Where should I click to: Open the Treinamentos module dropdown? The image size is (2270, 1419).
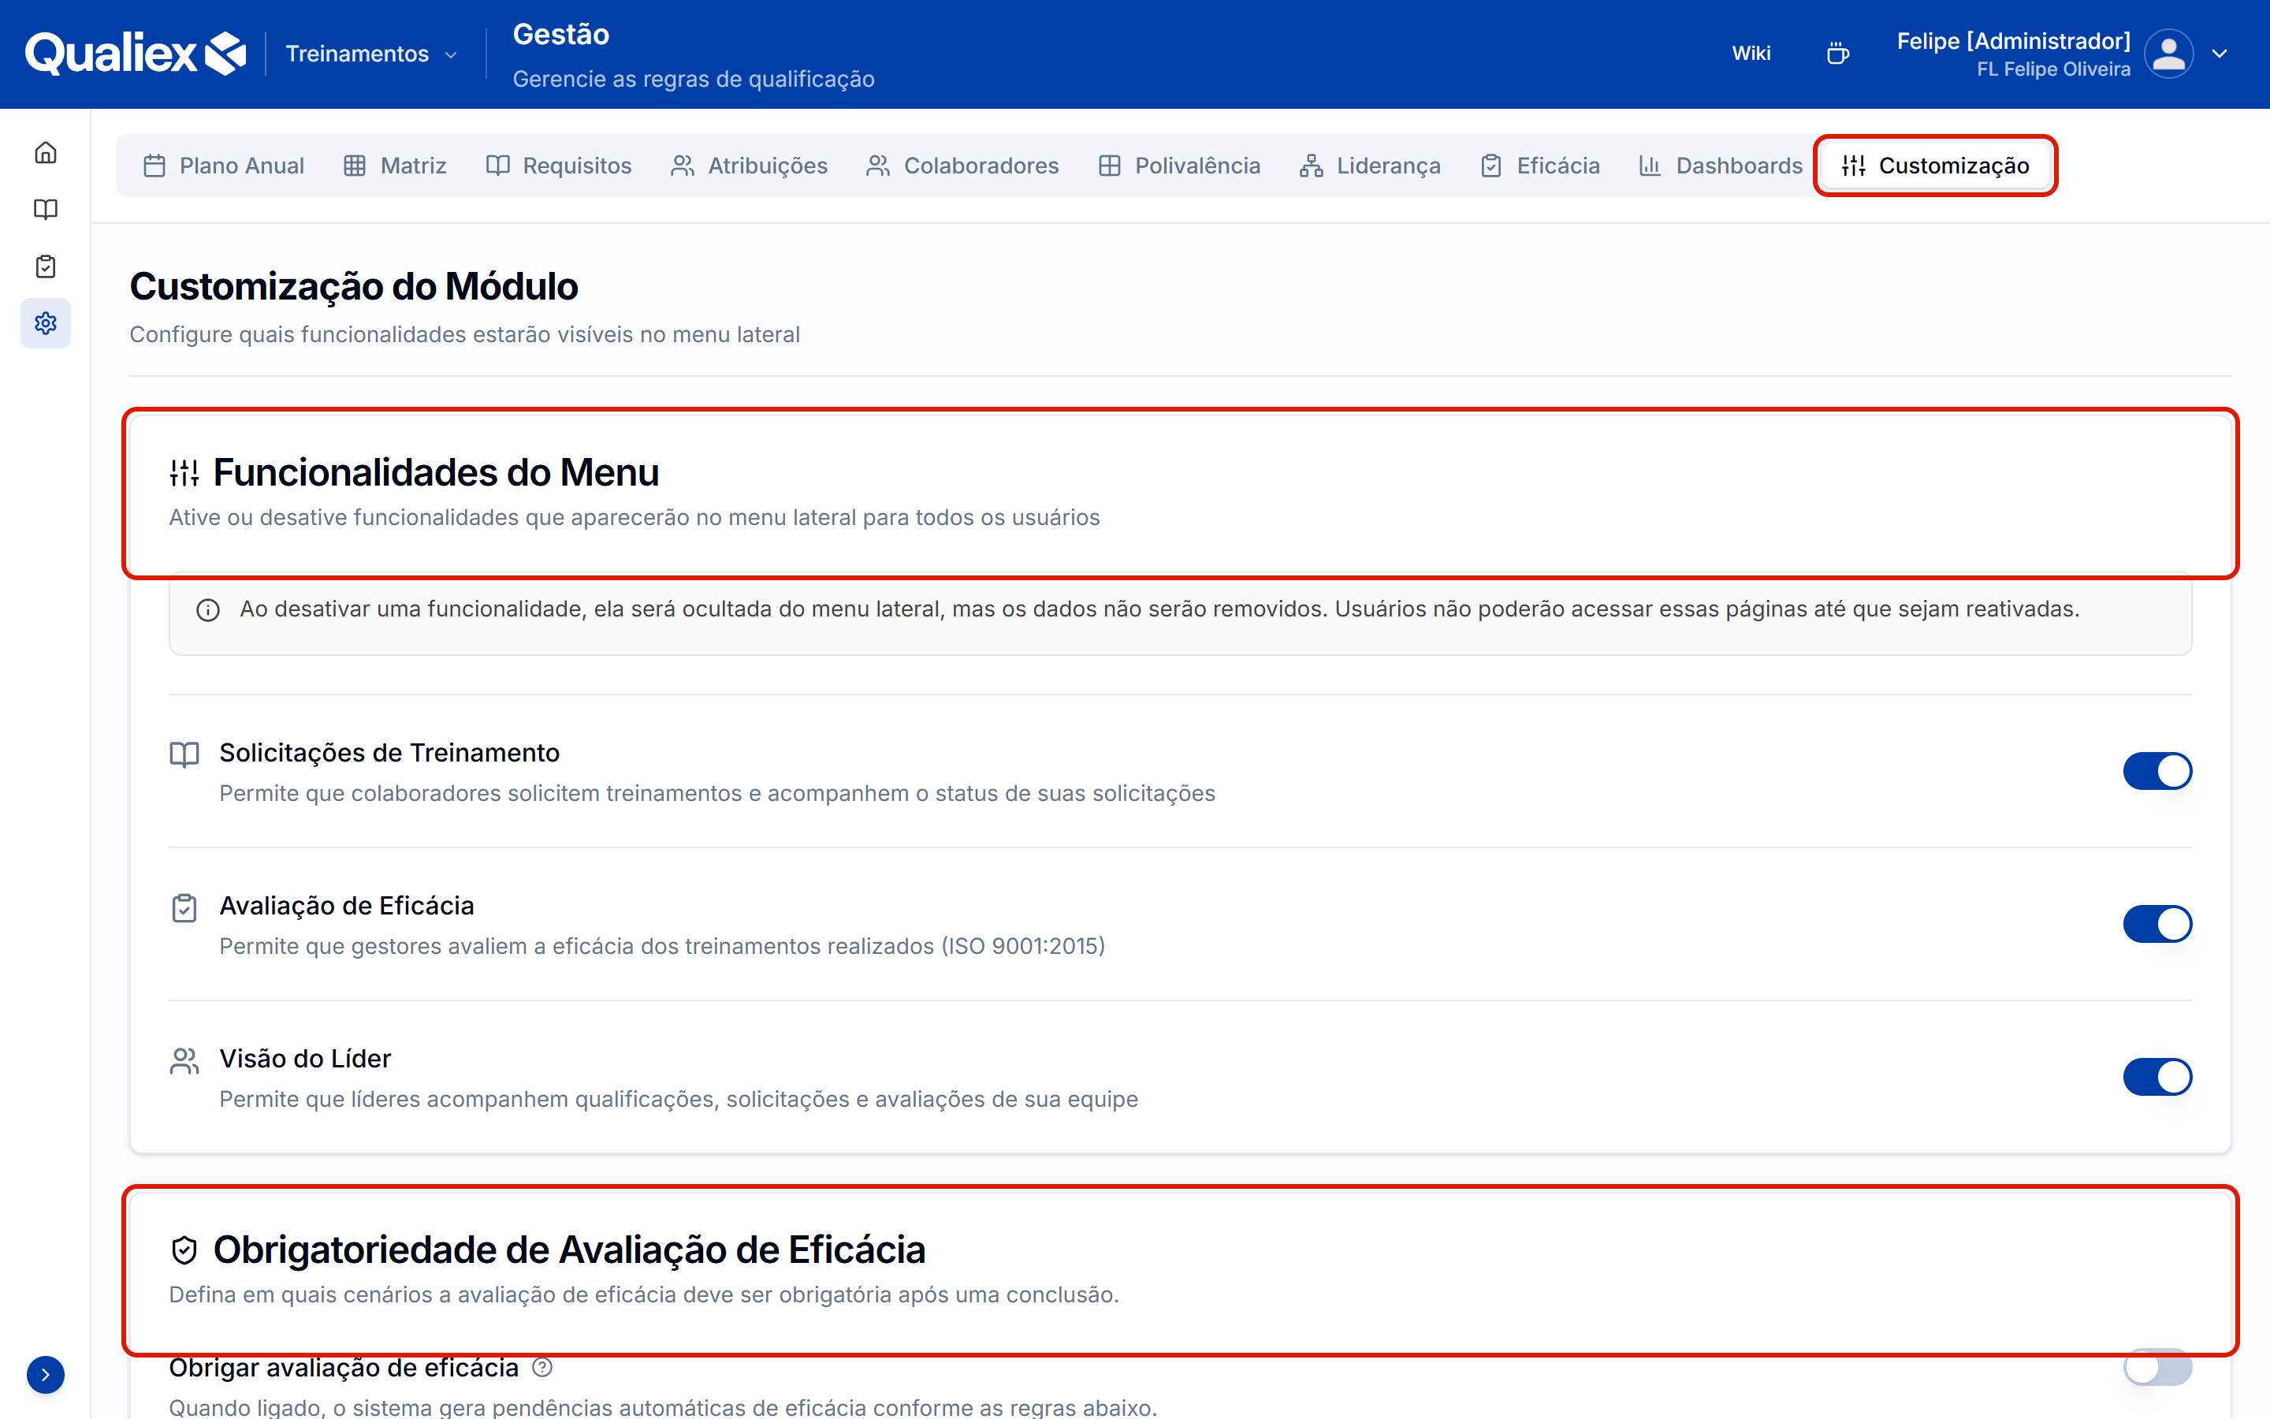[371, 54]
